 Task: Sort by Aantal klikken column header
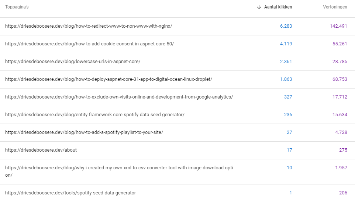click(278, 7)
